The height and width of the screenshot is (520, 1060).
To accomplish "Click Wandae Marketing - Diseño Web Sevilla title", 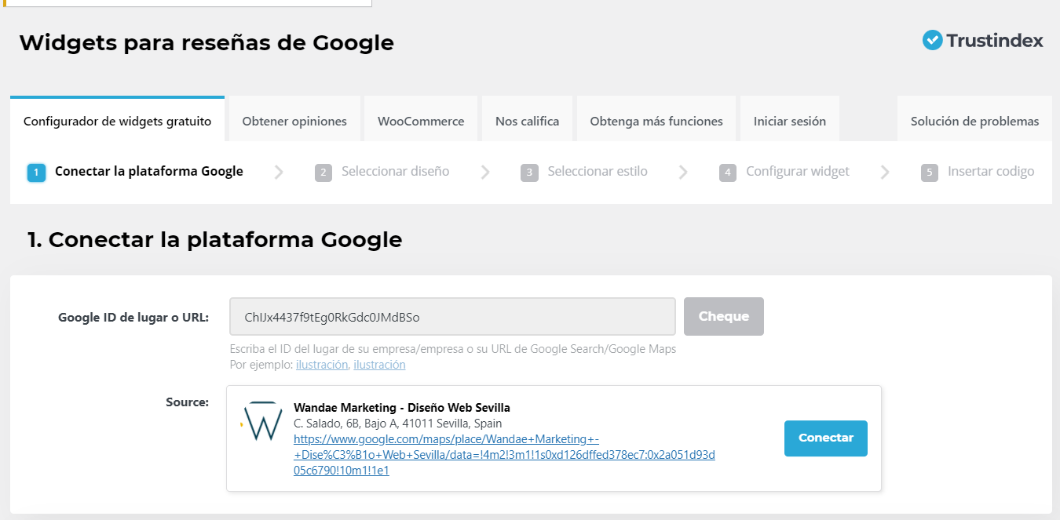I will [x=402, y=408].
